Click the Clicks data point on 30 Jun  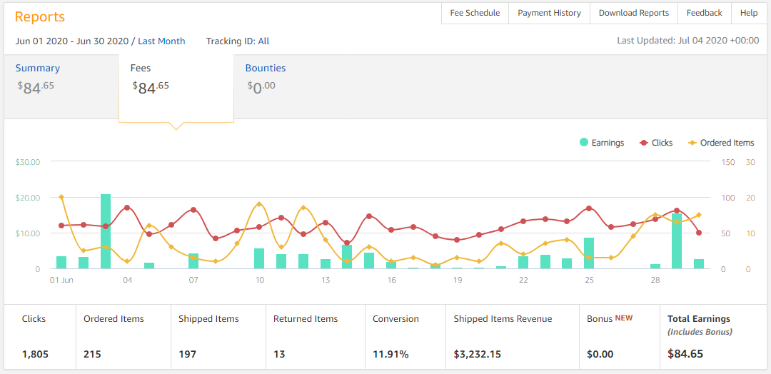click(699, 233)
